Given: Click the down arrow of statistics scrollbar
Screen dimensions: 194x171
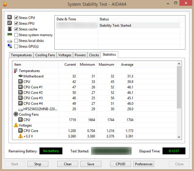Looking at the screenshot, I should [179, 137].
